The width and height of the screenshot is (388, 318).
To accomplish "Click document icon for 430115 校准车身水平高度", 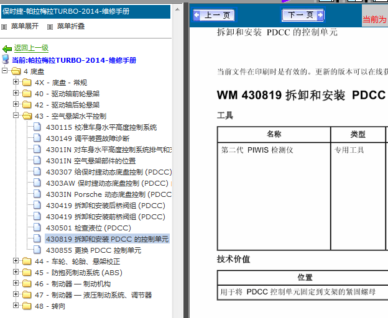I will click(37, 127).
